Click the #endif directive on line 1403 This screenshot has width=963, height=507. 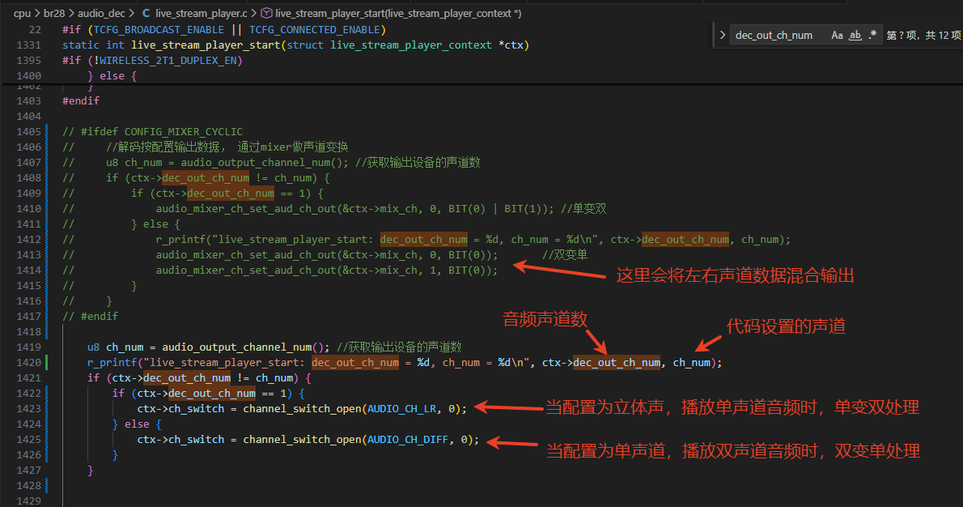80,100
